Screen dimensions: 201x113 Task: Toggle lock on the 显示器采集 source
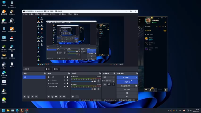[68, 86]
